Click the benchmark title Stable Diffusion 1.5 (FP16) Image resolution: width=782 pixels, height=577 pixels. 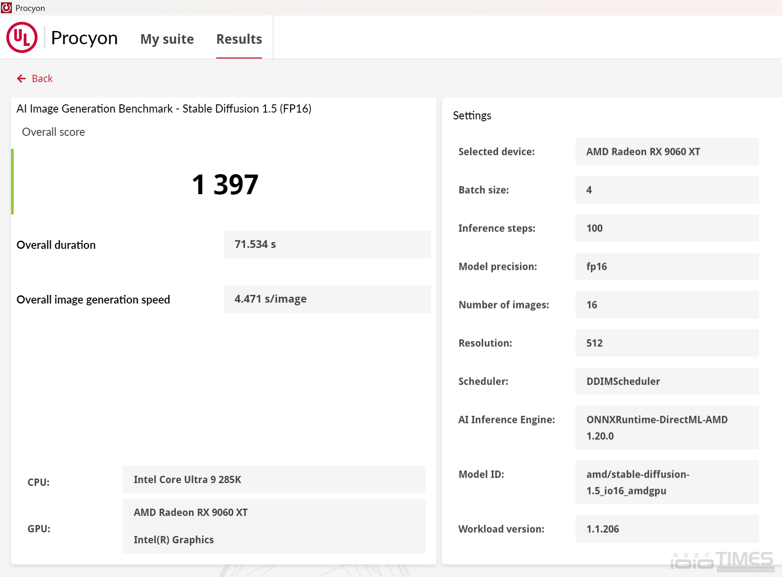(164, 108)
